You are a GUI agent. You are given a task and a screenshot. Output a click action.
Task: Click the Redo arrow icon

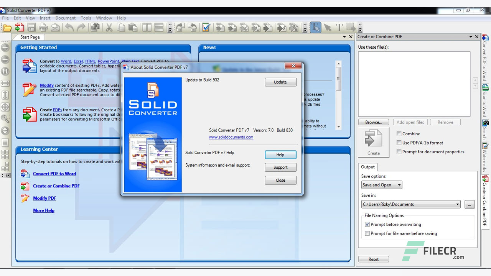click(81, 28)
